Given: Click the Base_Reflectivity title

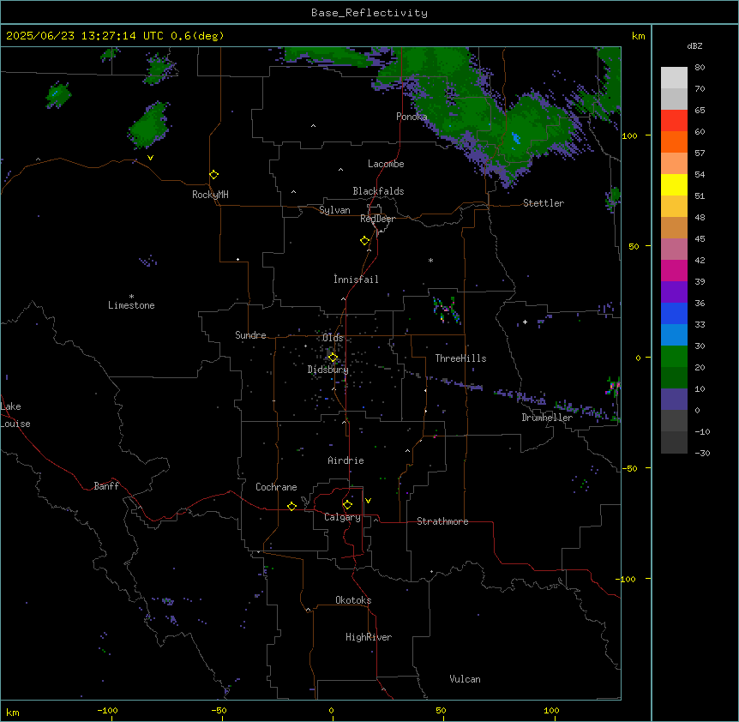Looking at the screenshot, I should (x=369, y=13).
